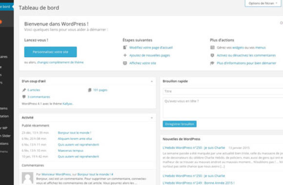Screen dimensions: 283x185
Task: Collapse the D'un coup d'œil panel
Action: pyautogui.click(x=152, y=81)
